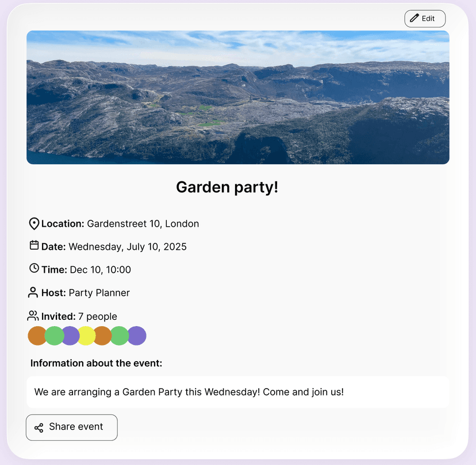The height and width of the screenshot is (465, 476).
Task: Click the share icon on Share event button
Action: [x=39, y=427]
